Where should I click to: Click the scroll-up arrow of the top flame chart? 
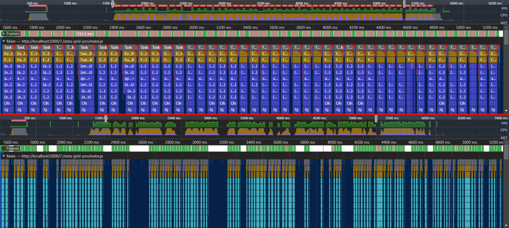point(506,27)
